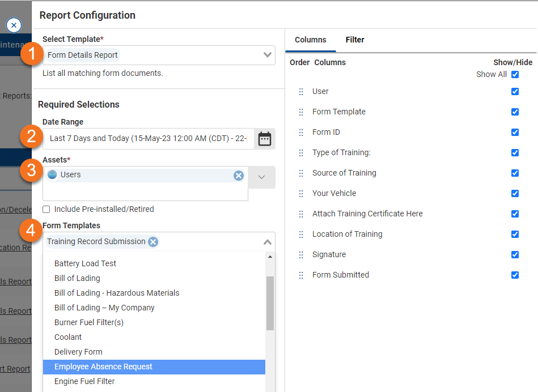Click the form templates list scrollbar
The height and width of the screenshot is (392, 538).
pyautogui.click(x=270, y=303)
